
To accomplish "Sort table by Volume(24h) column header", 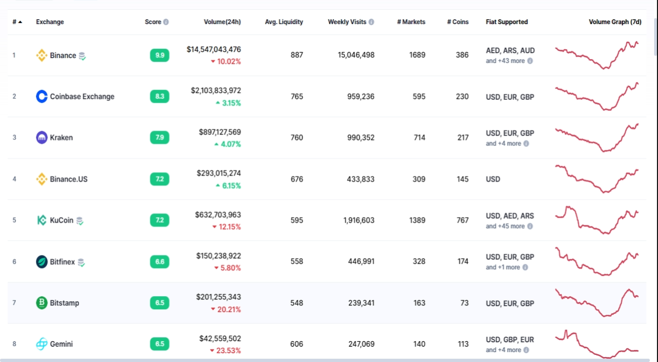I will click(x=222, y=22).
